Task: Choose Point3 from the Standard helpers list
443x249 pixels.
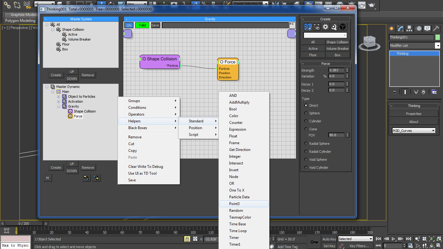Action: [x=244, y=204]
